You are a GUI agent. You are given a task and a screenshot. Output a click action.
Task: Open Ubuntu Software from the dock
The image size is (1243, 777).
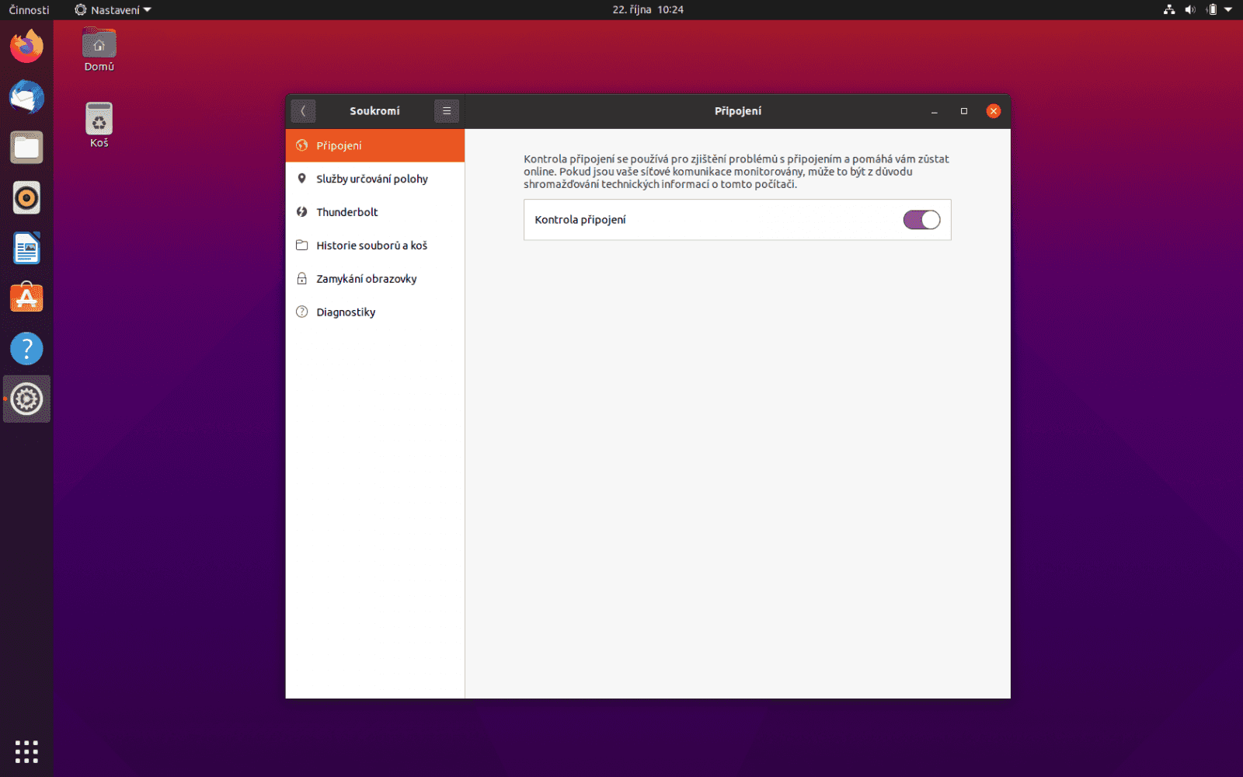(26, 298)
